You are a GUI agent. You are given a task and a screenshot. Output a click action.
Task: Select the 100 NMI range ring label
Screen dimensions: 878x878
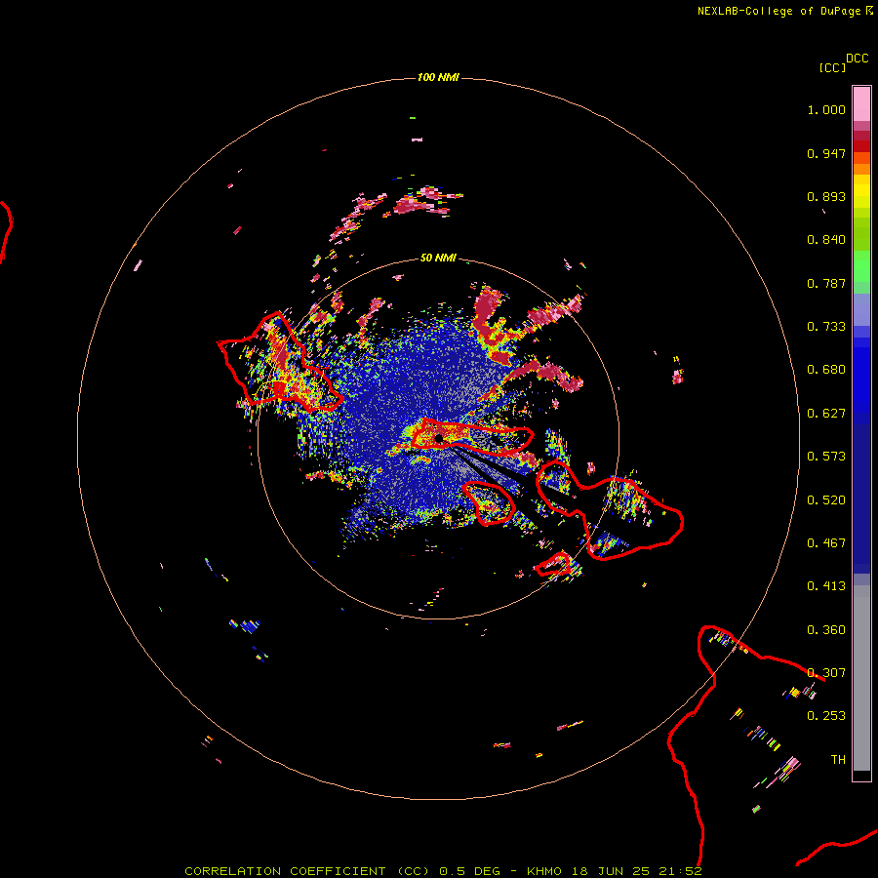[x=438, y=77]
